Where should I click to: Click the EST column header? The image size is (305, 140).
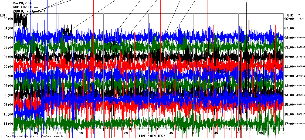tap(3, 15)
